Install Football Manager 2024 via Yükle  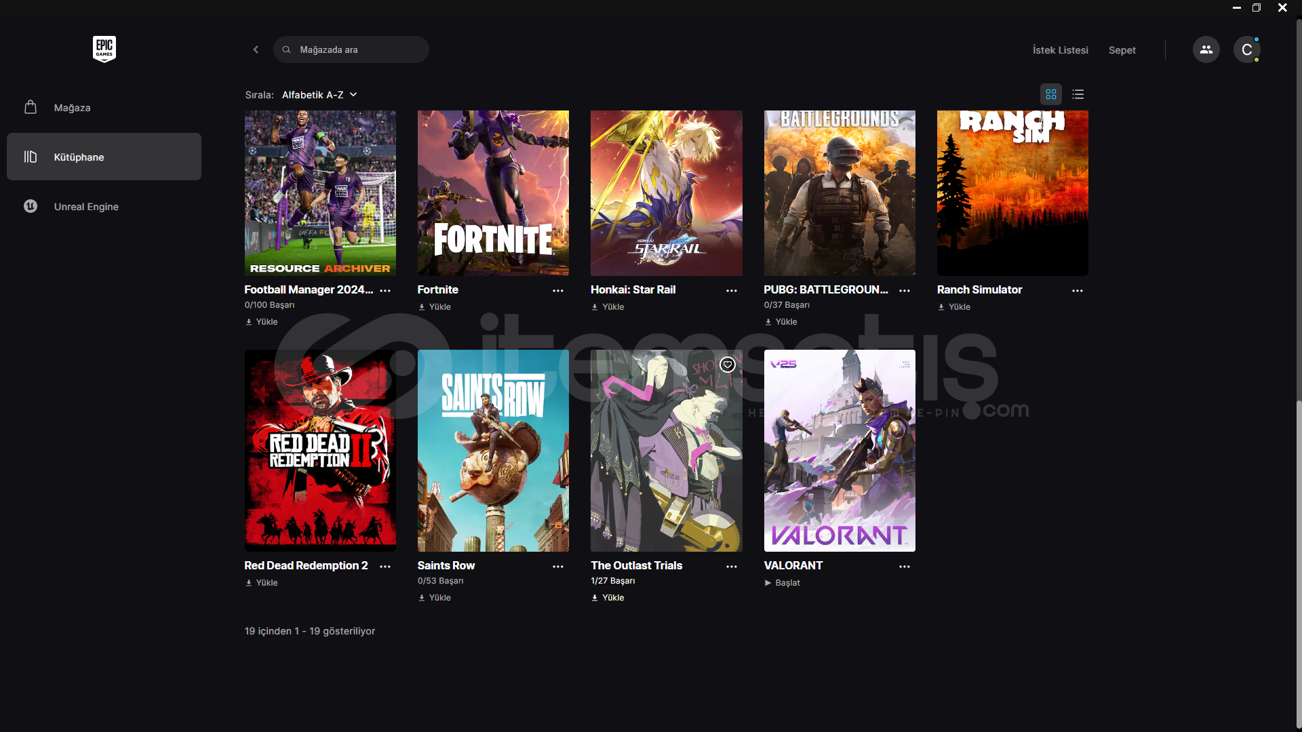262,322
